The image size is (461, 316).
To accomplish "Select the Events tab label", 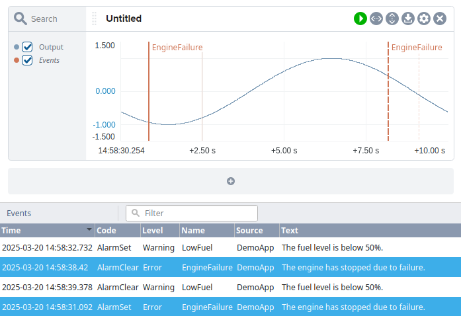I will tap(19, 213).
